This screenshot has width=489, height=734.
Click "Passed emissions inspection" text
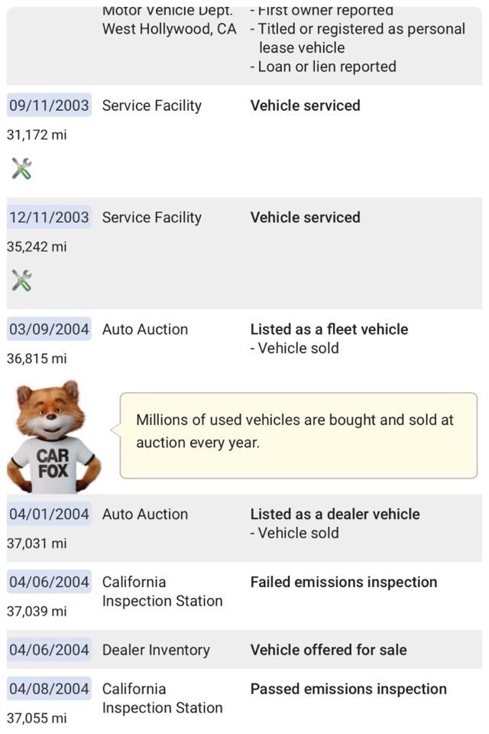coord(348,689)
